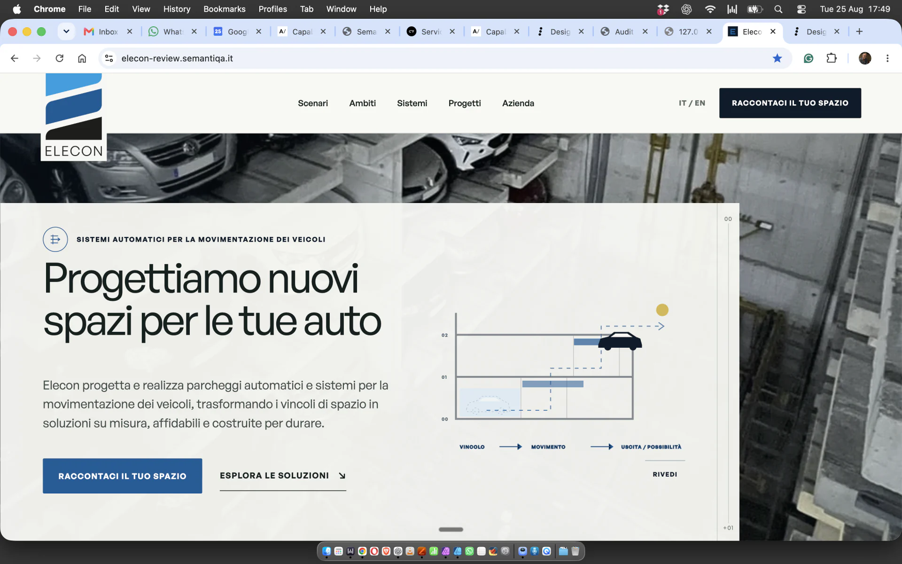Go to the Chrome home page
Viewport: 902px width, 564px height.
pos(82,58)
